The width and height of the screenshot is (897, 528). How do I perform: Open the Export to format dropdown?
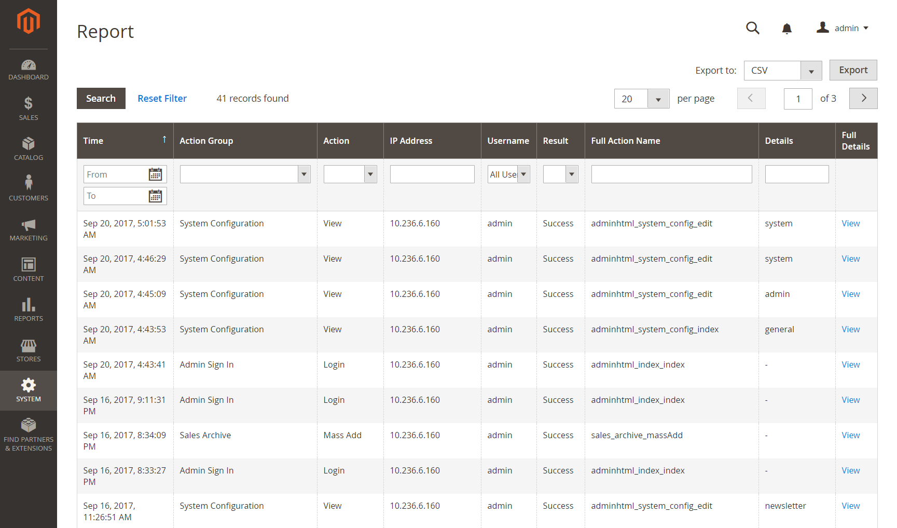811,70
